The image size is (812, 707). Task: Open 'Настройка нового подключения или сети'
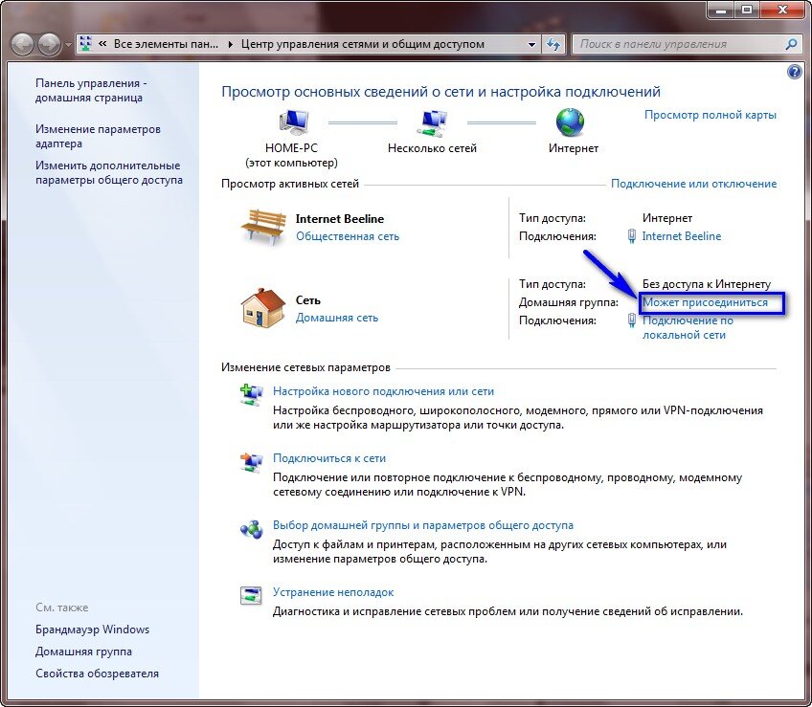pos(383,392)
